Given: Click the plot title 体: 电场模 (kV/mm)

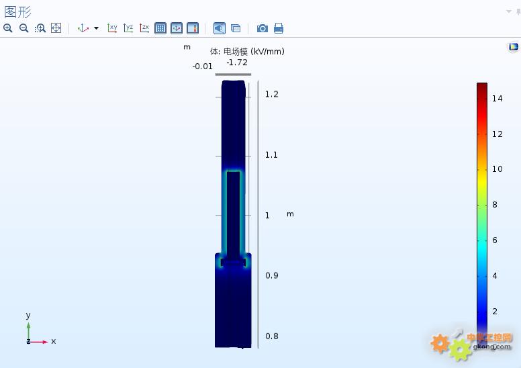Looking at the screenshot, I should tap(247, 52).
